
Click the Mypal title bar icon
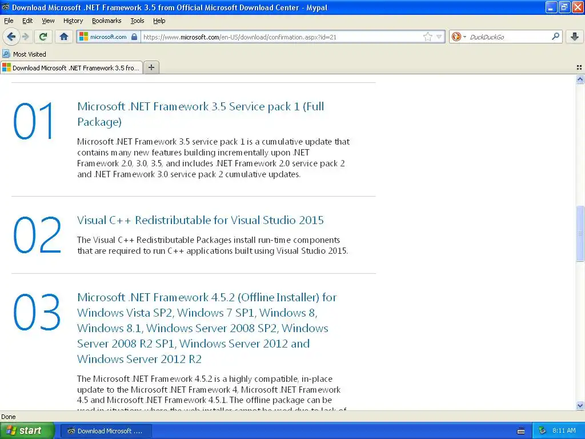pyautogui.click(x=6, y=7)
